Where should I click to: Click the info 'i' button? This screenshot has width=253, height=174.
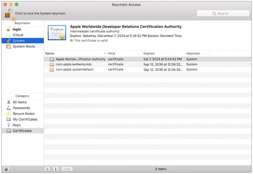pyautogui.click(x=56, y=169)
